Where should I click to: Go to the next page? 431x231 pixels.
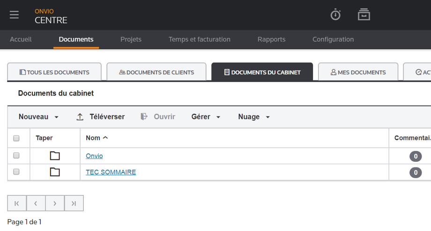pos(55,203)
